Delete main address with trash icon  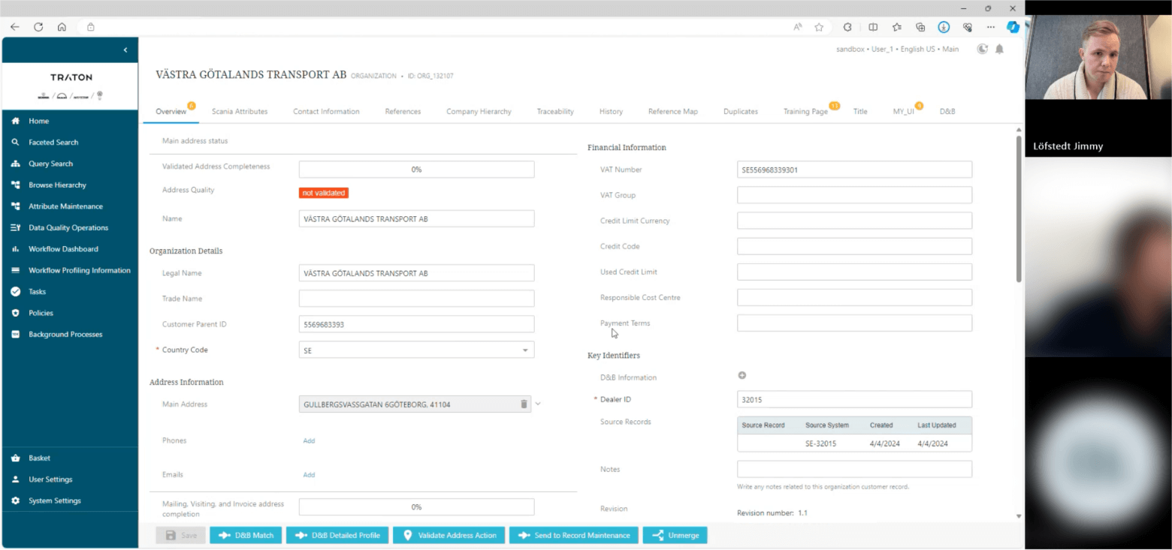tap(524, 404)
